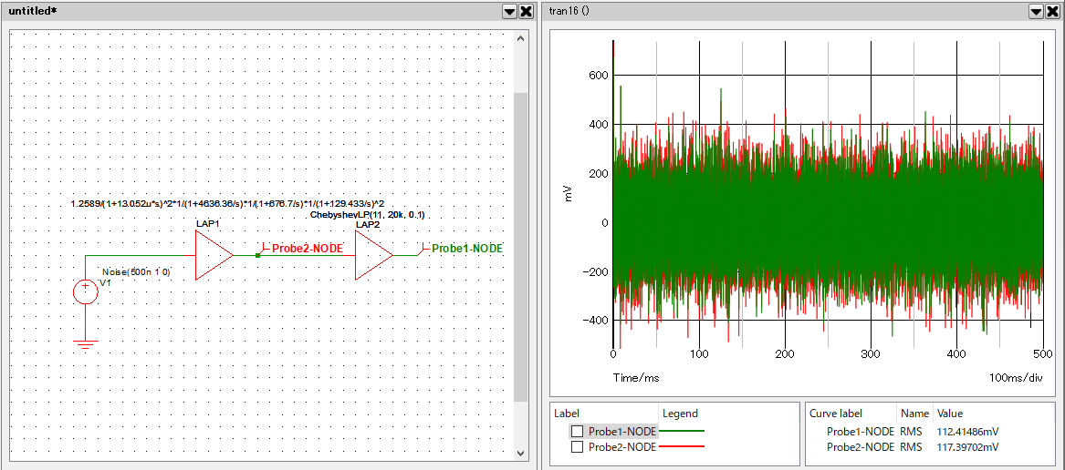The height and width of the screenshot is (470, 1065).
Task: Click the schematic vertical scrollbar thumb
Action: 520,247
